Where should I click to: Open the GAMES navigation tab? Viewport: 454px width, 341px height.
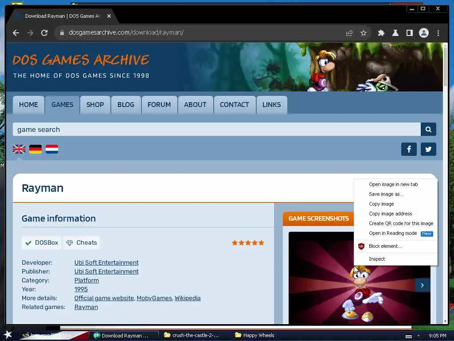[x=62, y=105]
